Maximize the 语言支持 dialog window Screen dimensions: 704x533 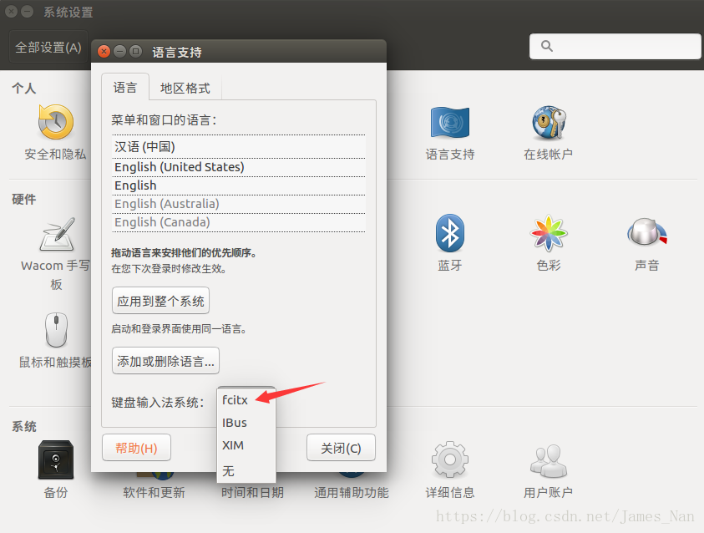(x=135, y=52)
